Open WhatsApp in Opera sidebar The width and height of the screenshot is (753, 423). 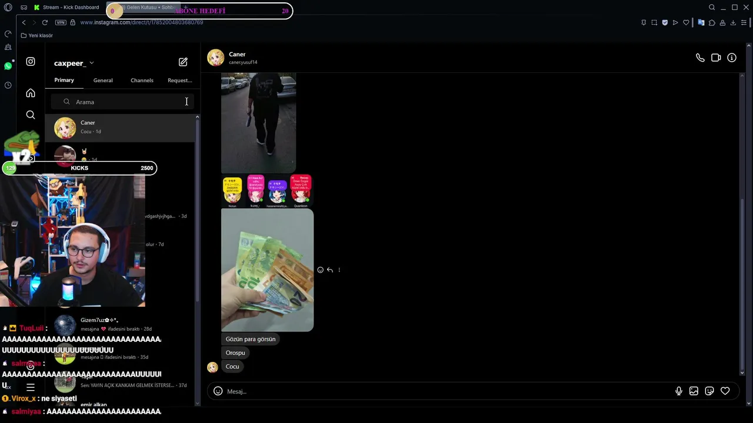[x=8, y=66]
